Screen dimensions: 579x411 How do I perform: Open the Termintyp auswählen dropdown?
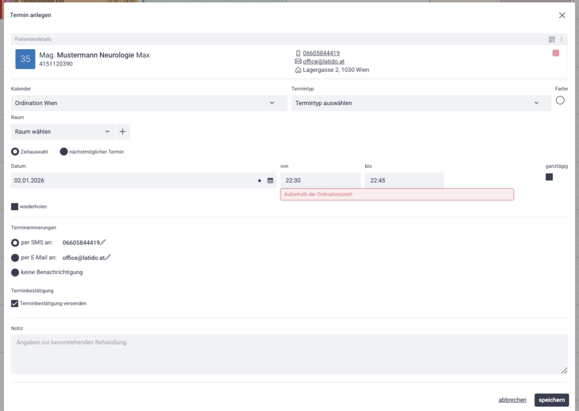click(x=421, y=103)
